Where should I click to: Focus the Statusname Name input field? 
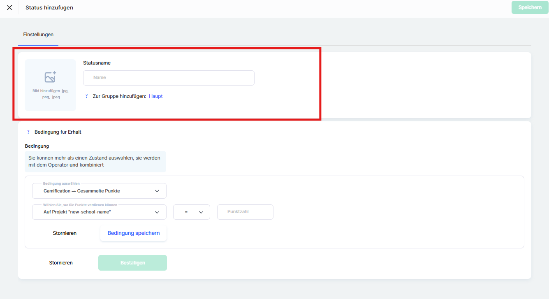tap(169, 78)
